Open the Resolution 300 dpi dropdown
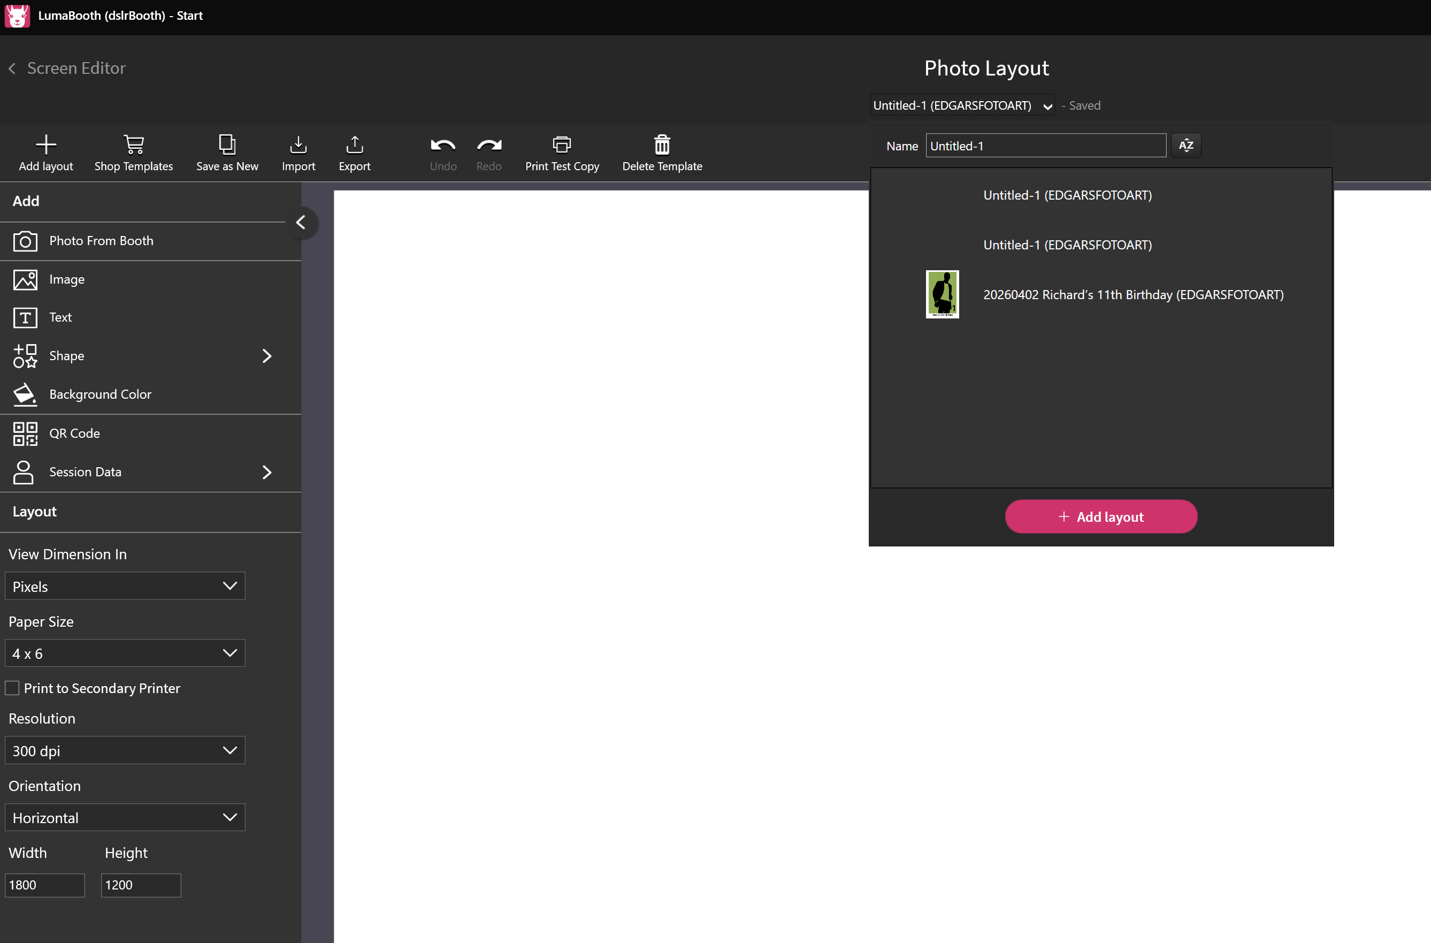Image resolution: width=1431 pixels, height=943 pixels. pos(125,750)
